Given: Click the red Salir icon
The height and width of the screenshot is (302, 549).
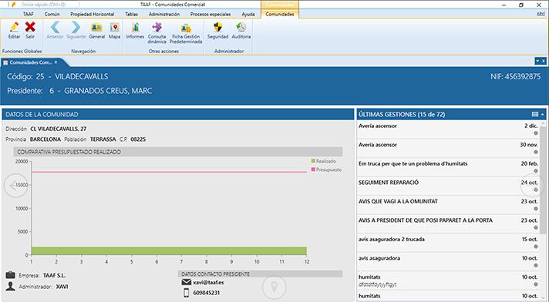Looking at the screenshot, I should pos(30,27).
